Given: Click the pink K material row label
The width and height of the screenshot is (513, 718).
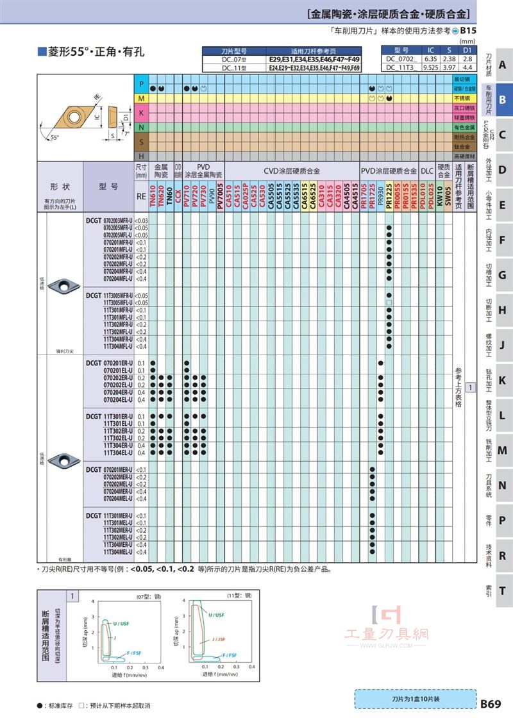Looking at the screenshot, I should (141, 113).
